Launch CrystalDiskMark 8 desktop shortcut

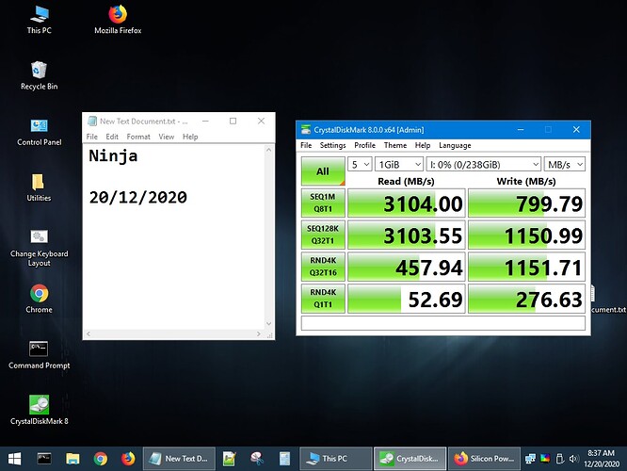(39, 410)
